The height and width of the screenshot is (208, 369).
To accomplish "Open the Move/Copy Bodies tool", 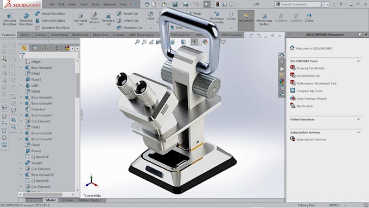I will pos(264,19).
